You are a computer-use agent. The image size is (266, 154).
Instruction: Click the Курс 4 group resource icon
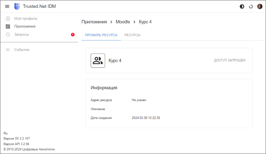pyautogui.click(x=98, y=61)
